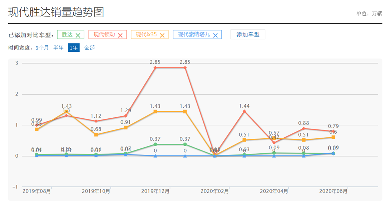386x210 pixels.
Task: Click the 添加车型 button
Action: click(x=248, y=35)
